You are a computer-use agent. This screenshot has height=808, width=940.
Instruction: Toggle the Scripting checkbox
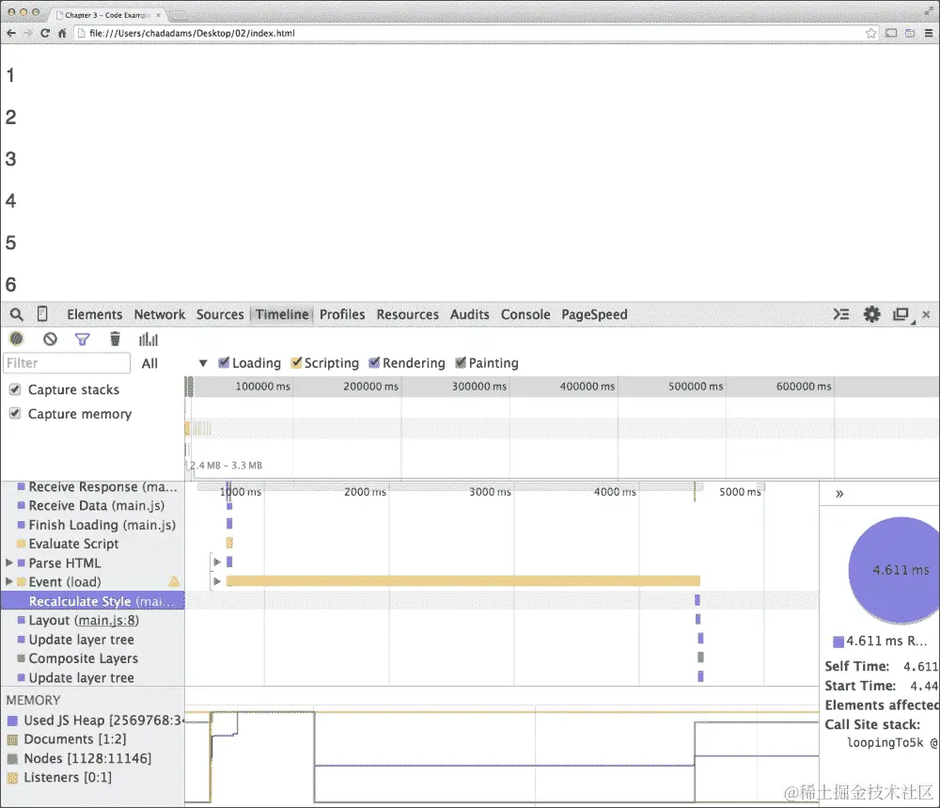pos(295,362)
